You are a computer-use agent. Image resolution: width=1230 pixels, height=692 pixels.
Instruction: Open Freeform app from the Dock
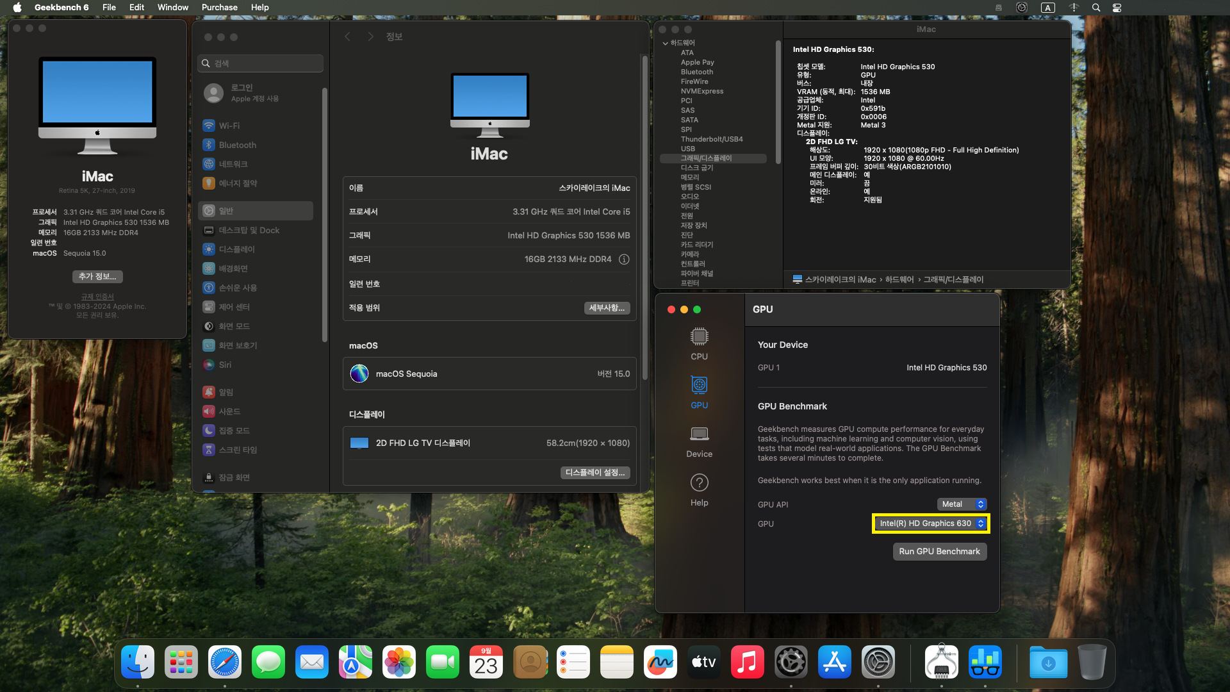tap(660, 662)
